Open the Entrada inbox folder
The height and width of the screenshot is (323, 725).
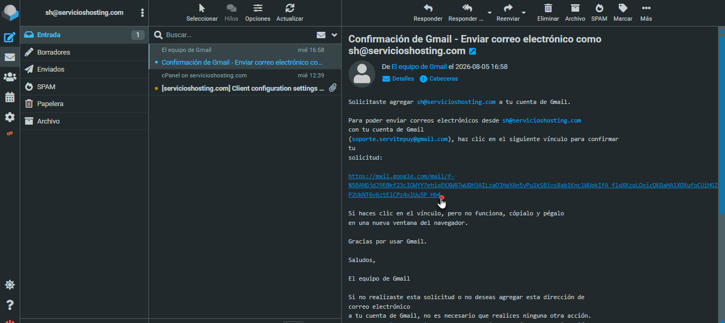[84, 35]
